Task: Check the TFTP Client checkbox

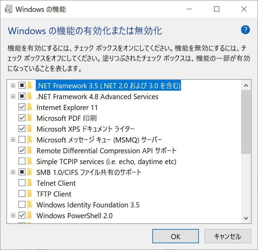Action: point(22,194)
